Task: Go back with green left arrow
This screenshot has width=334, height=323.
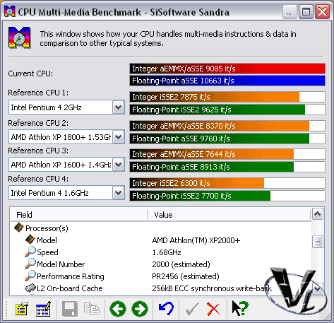Action: (x=118, y=309)
